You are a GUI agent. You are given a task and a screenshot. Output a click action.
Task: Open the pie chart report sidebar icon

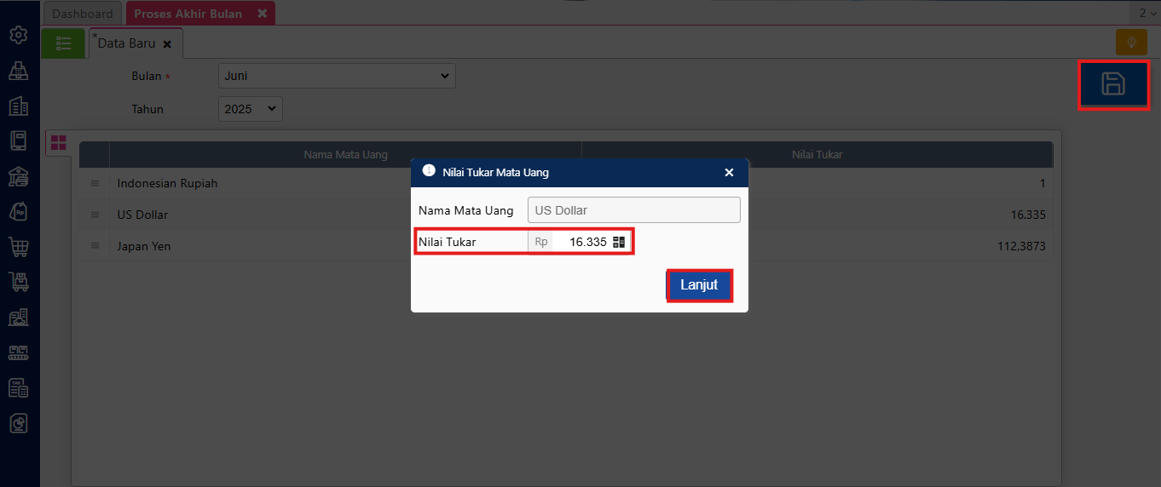[18, 423]
